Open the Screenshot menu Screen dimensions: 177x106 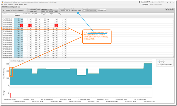(11, 5)
